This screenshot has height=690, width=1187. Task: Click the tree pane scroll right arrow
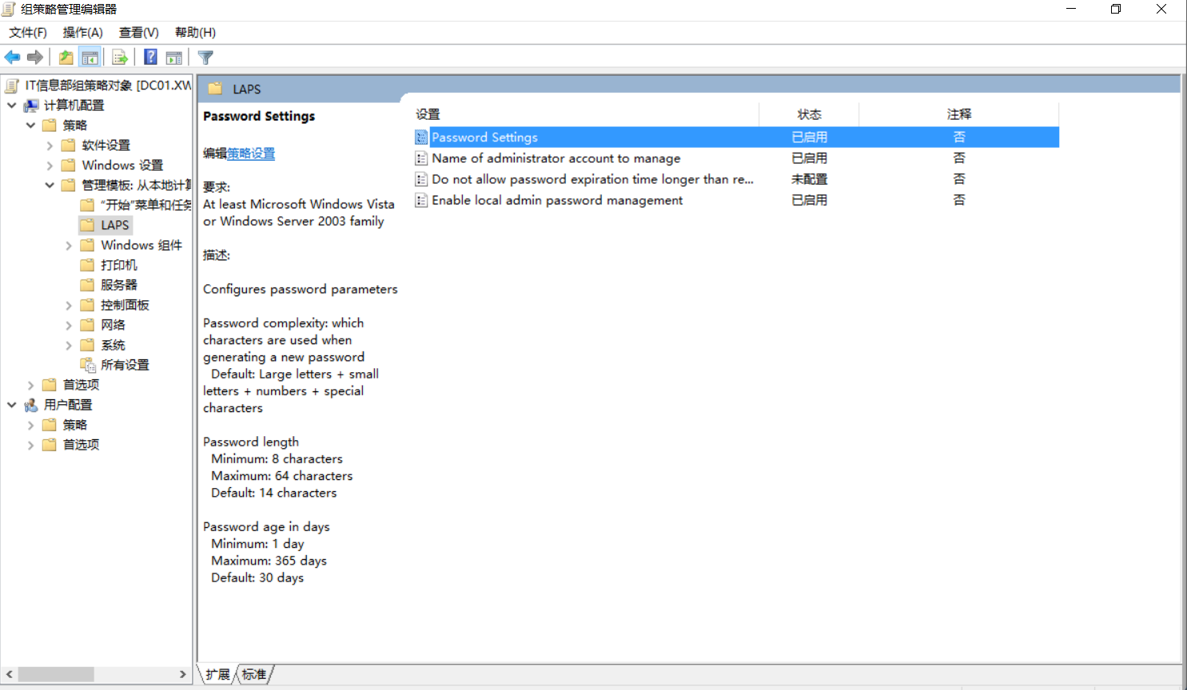(183, 675)
